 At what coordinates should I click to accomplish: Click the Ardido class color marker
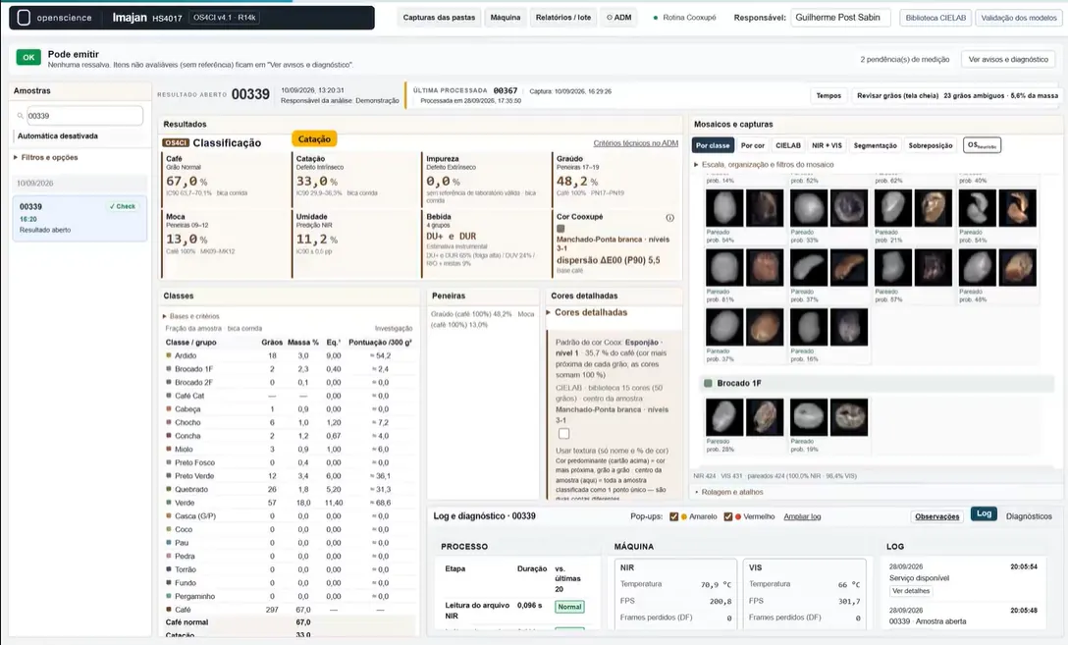[168, 355]
